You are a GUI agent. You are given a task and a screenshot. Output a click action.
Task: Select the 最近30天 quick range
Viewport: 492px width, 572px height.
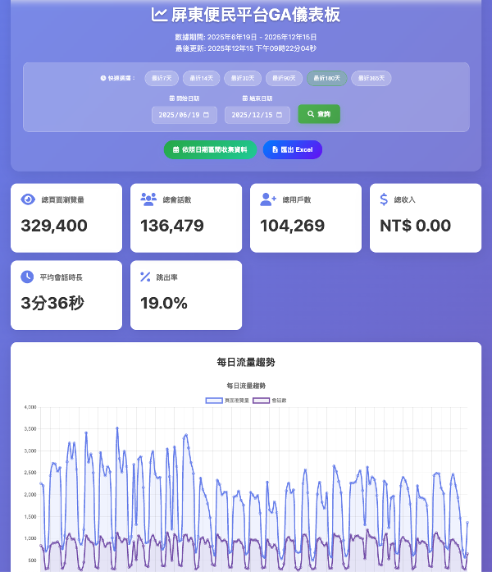243,78
